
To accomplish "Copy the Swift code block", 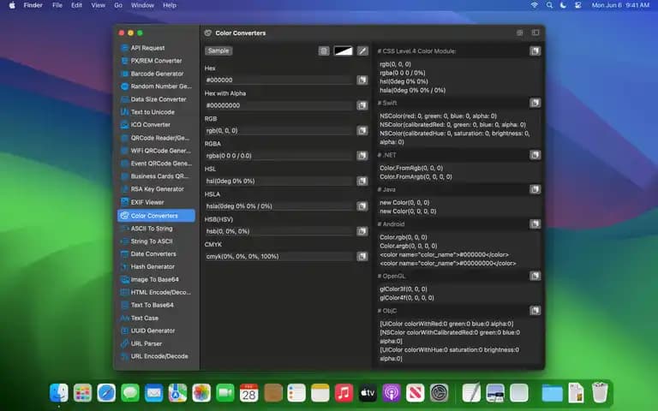I will (x=535, y=103).
